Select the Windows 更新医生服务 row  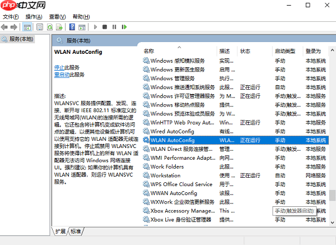(x=235, y=70)
